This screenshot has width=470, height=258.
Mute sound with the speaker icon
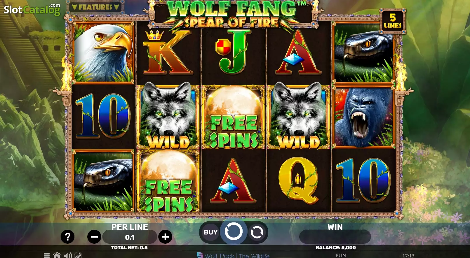point(67,255)
